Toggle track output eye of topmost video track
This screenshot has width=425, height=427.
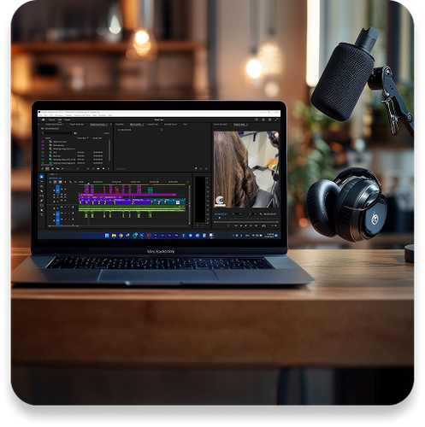[65, 189]
